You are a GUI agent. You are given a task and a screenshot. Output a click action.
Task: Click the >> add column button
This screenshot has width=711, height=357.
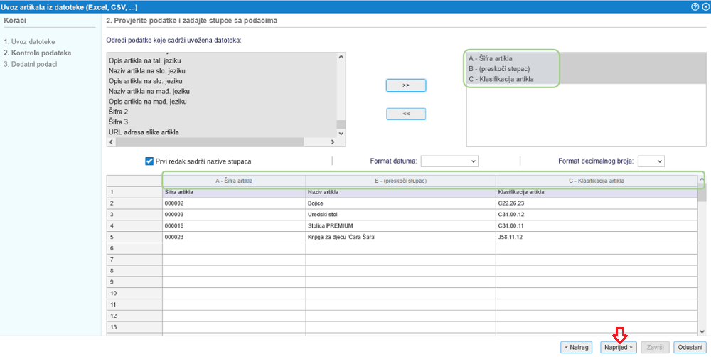(x=406, y=85)
